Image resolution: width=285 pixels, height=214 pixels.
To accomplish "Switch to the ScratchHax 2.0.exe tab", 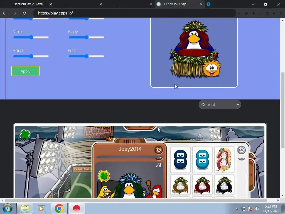I will click(x=30, y=4).
